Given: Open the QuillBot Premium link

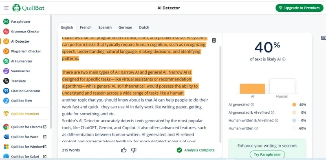Looking at the screenshot, I should (25, 114).
